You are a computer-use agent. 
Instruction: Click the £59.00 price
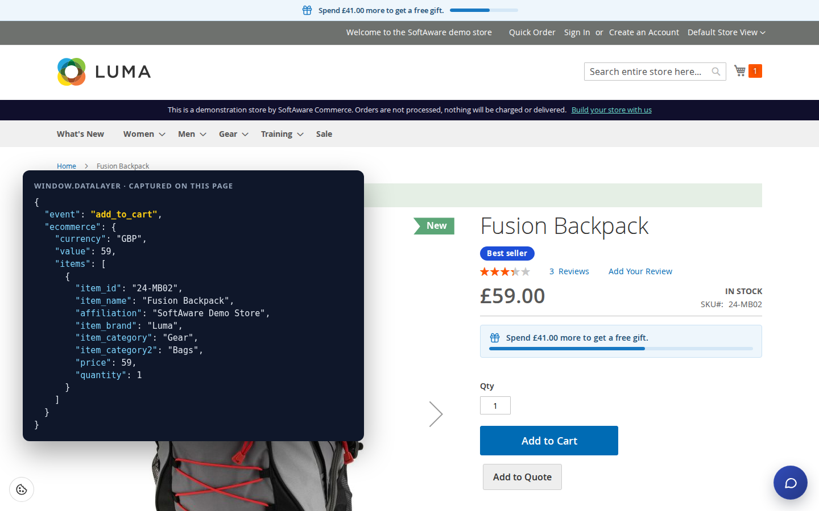(x=512, y=296)
